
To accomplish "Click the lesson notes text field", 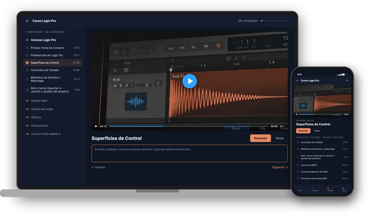I will [x=190, y=153].
